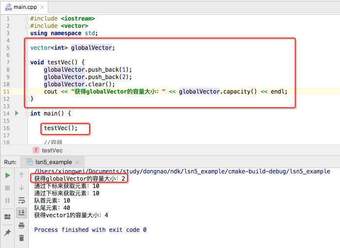Open the executable path link in console
The image size is (340, 248).
click(182, 171)
